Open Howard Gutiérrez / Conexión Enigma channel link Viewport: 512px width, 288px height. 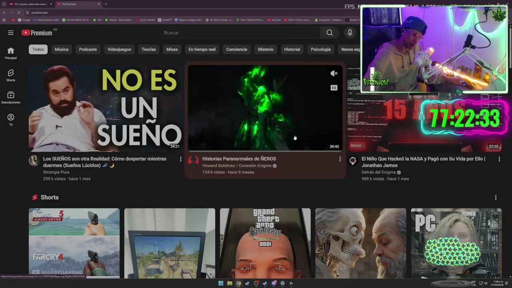point(237,166)
